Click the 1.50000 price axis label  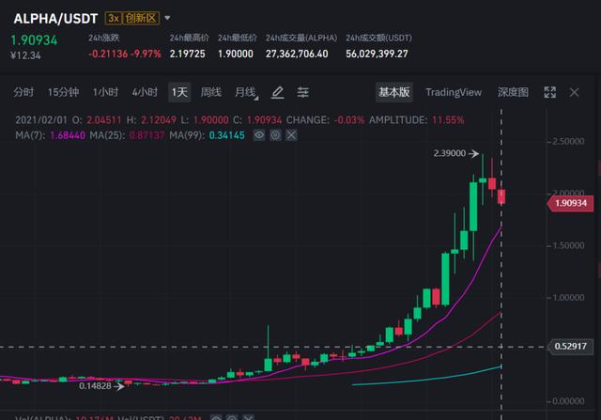click(568, 245)
